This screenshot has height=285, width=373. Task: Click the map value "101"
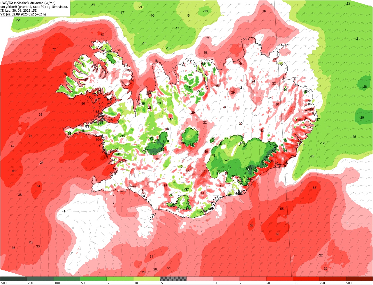click(71, 99)
